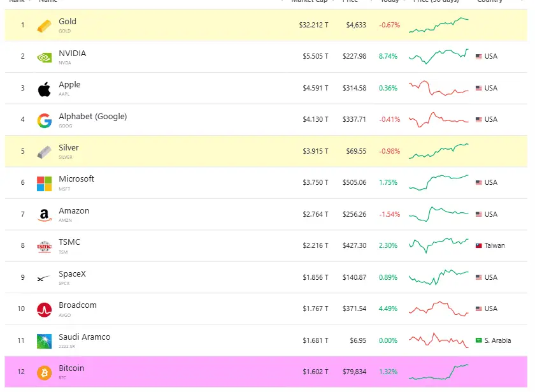Click the orange Bitcoin icon
The width and height of the screenshot is (535, 392).
coord(45,373)
